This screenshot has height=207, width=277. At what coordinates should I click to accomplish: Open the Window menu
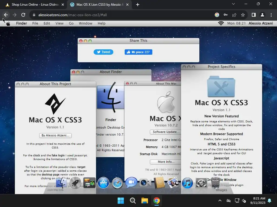point(85,23)
